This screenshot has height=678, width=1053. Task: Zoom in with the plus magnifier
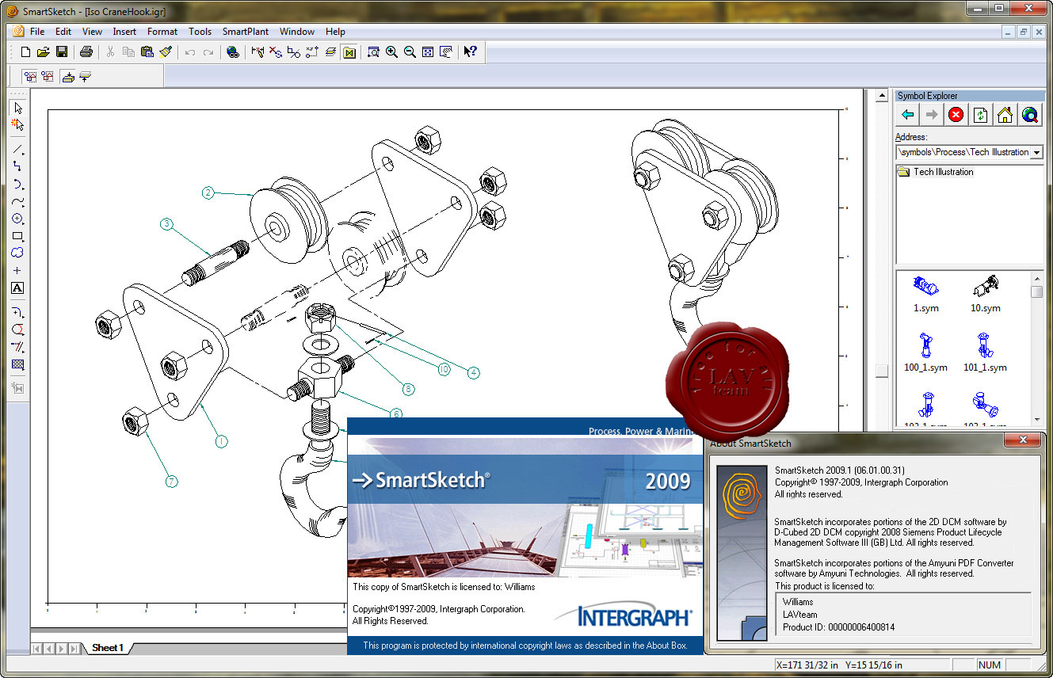[391, 52]
